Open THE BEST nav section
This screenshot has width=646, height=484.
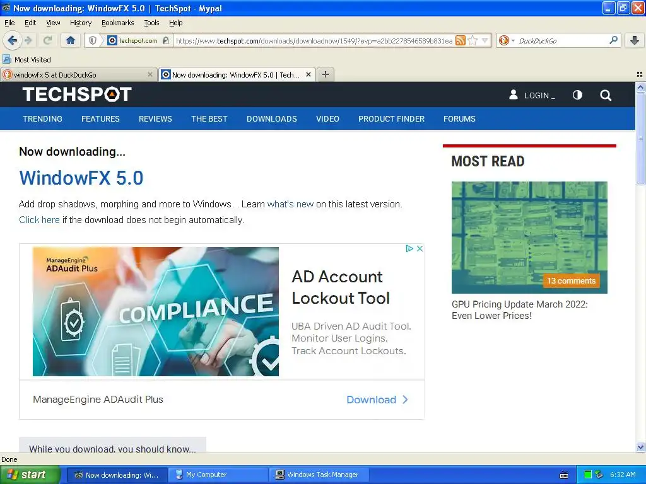tap(209, 119)
